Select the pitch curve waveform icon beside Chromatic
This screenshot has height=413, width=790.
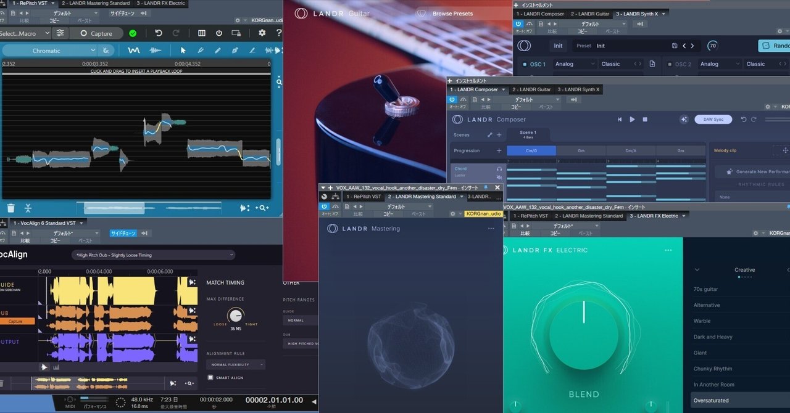(135, 51)
